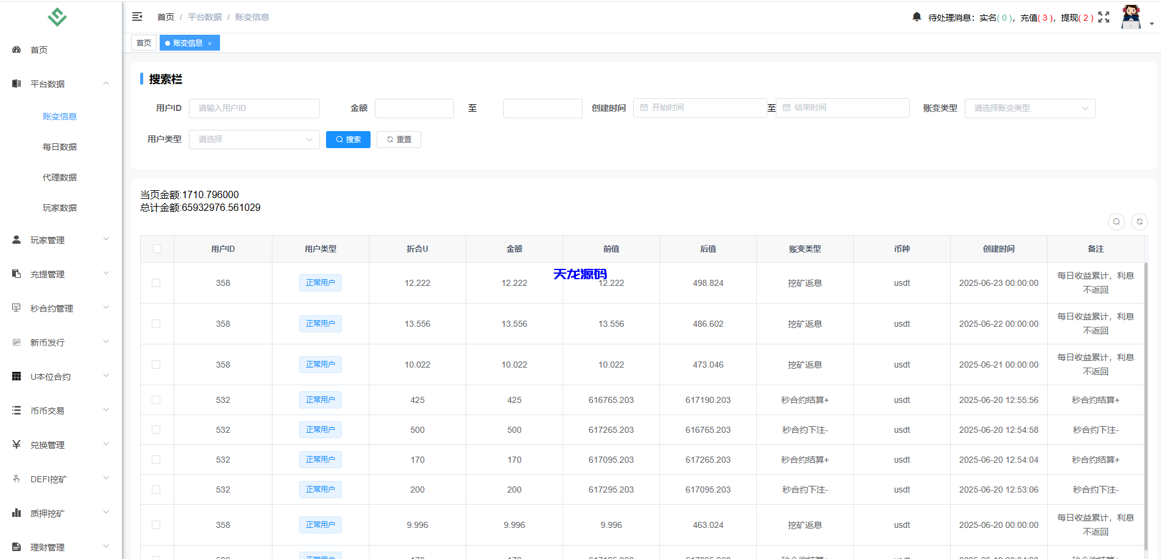Click the DEFI挖矿 sidebar icon
This screenshot has height=559, width=1161.
pyautogui.click(x=16, y=479)
